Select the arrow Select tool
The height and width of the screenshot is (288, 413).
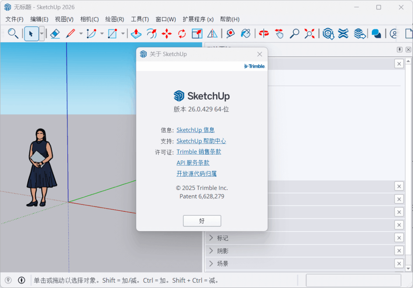coord(31,34)
